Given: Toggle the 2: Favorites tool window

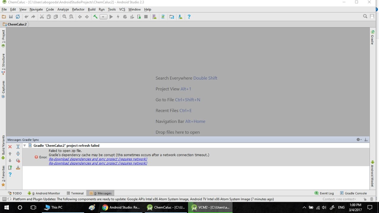Looking at the screenshot, I should click(3, 176).
